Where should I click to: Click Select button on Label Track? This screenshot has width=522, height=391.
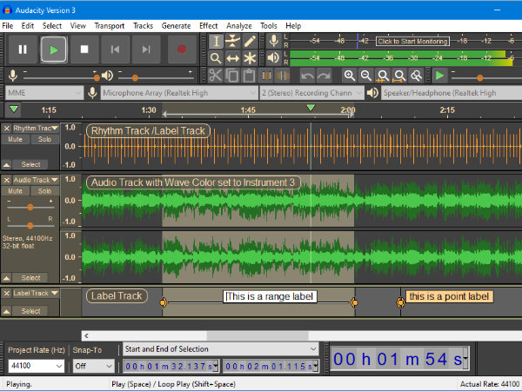pyautogui.click(x=30, y=311)
